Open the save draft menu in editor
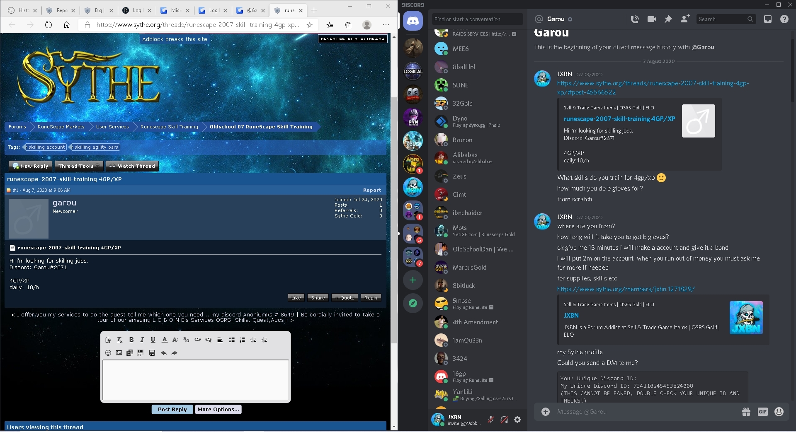The width and height of the screenshot is (796, 432). coord(152,353)
